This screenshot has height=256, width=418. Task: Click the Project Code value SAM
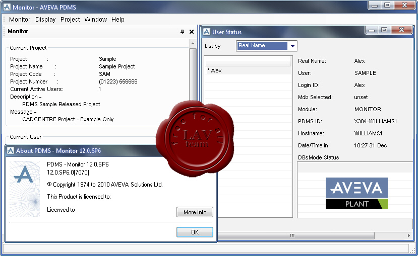[104, 74]
